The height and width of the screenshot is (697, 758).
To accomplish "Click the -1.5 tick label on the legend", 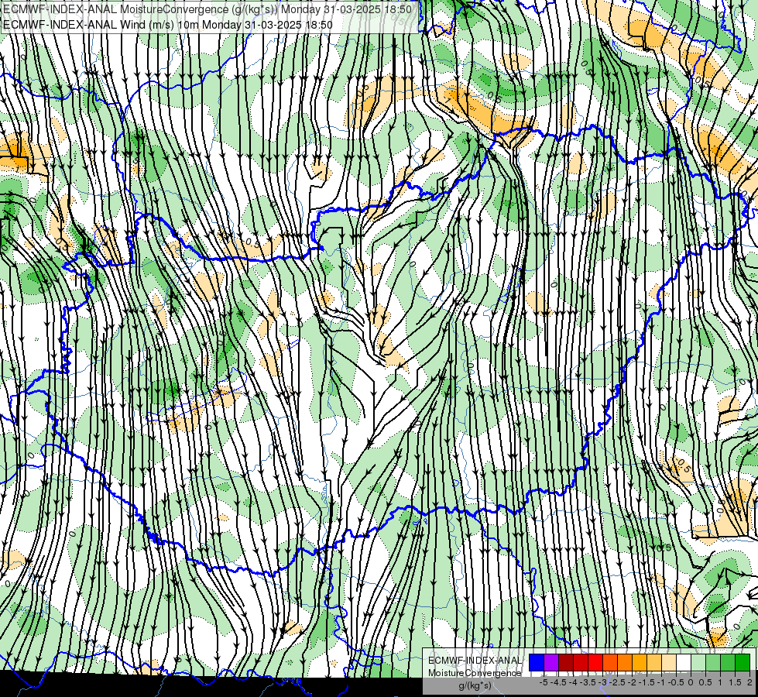I will coord(647,682).
